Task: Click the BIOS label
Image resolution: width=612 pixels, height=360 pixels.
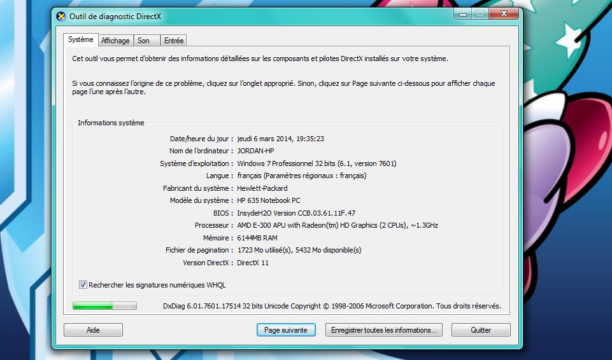Action: (x=224, y=213)
